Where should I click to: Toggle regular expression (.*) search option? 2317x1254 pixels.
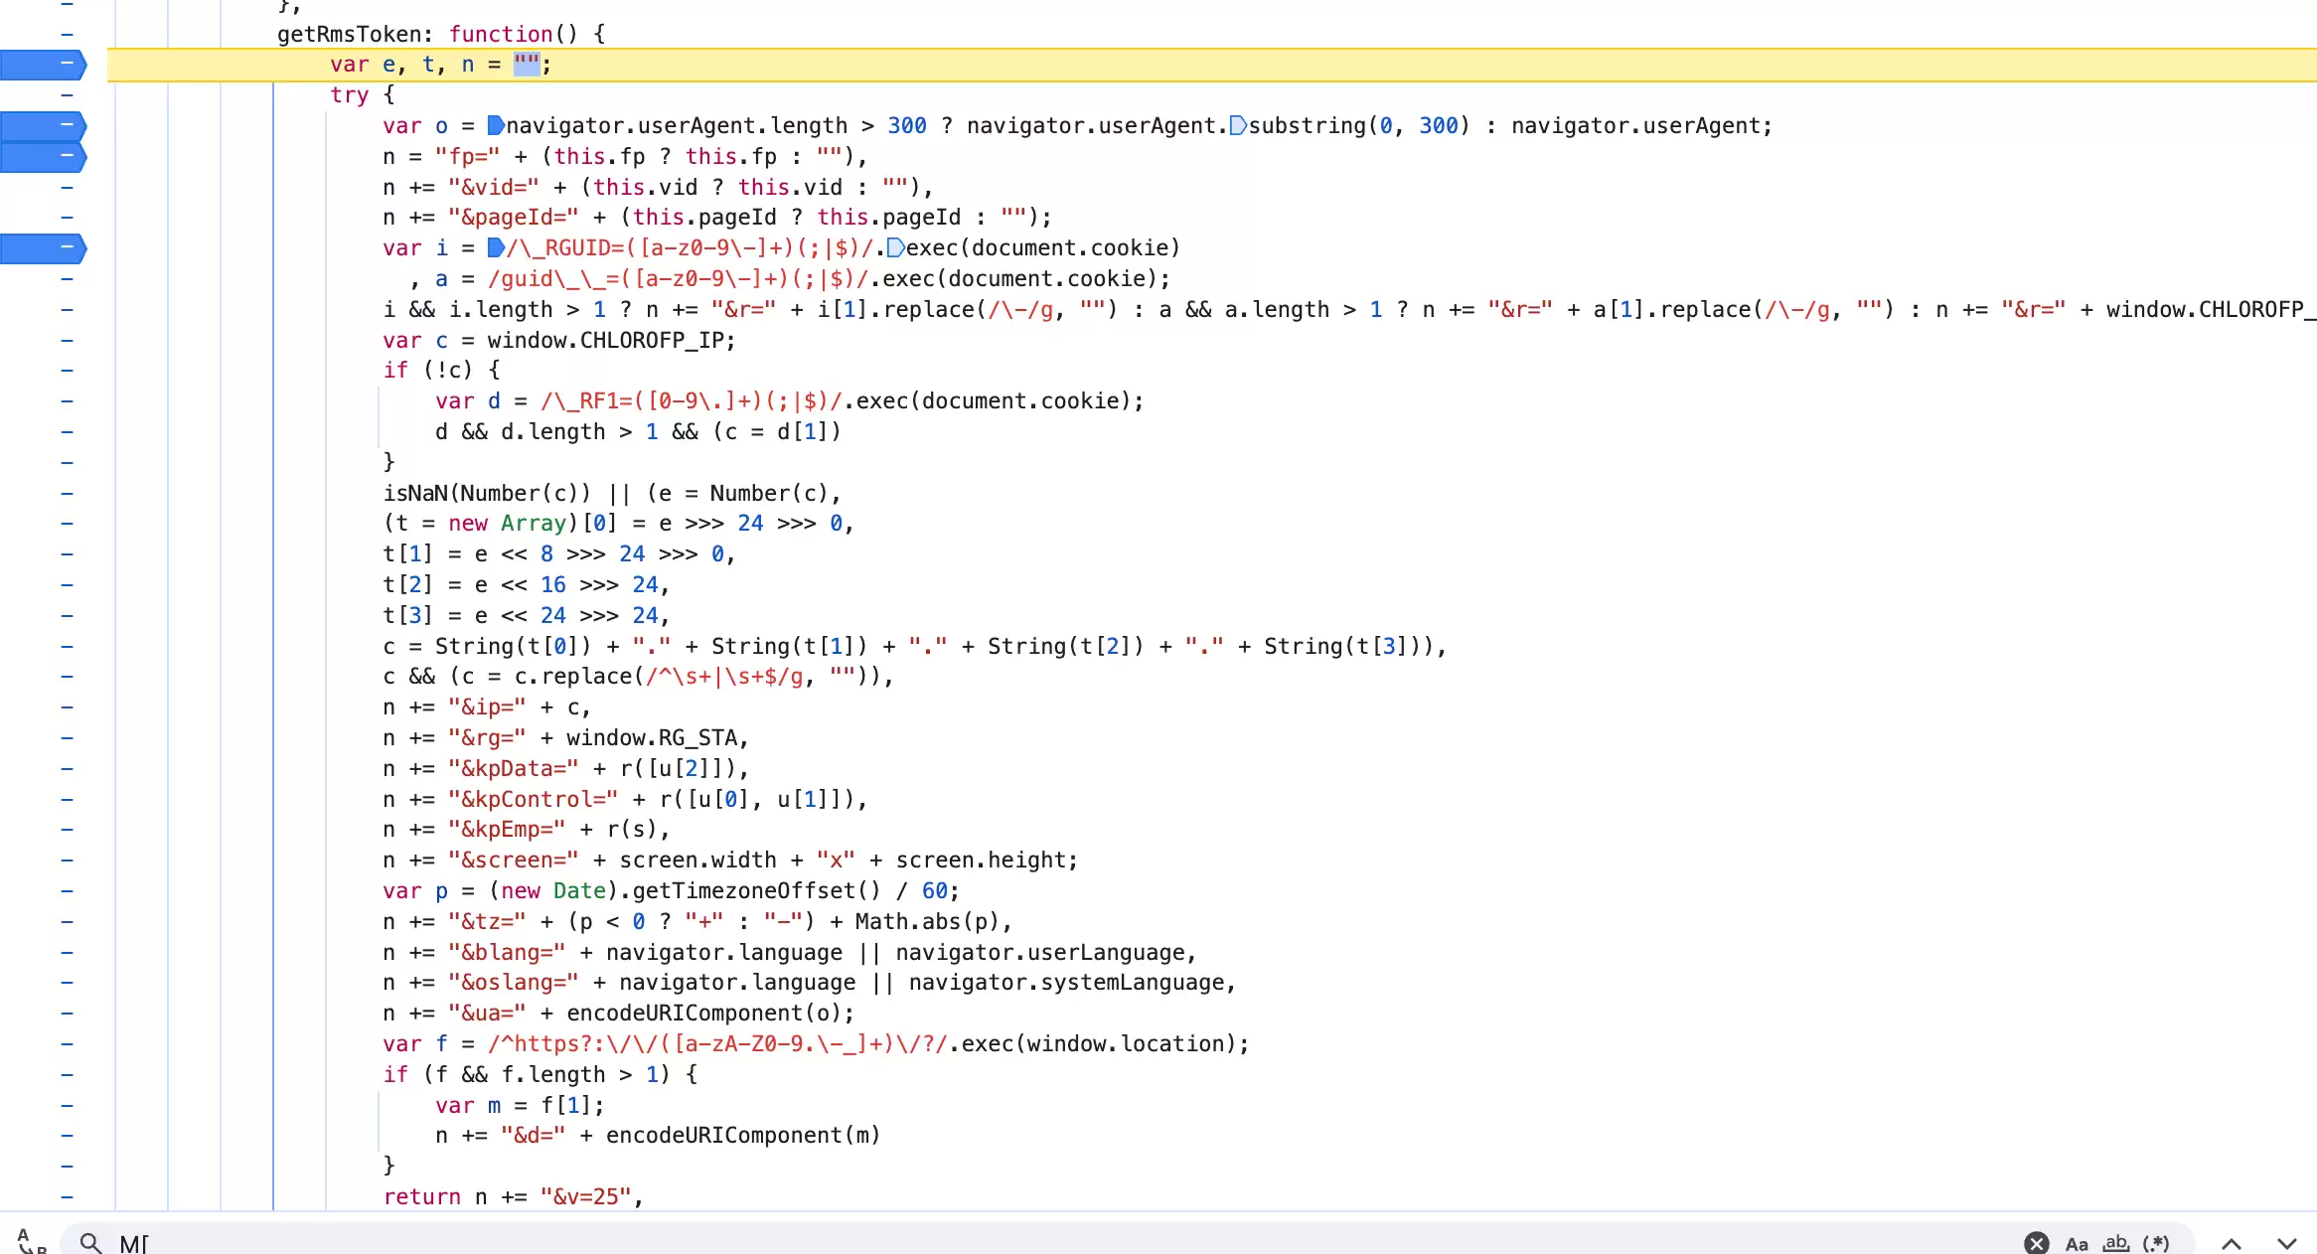click(2156, 1243)
